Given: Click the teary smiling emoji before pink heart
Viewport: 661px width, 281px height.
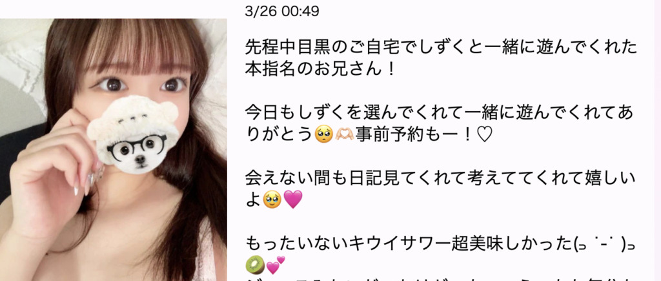Looking at the screenshot, I should 272,200.
